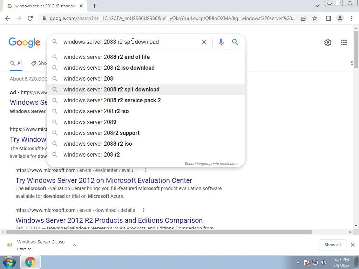The width and height of the screenshot is (359, 269).
Task: Open the Action Center flag icon
Action: 307,262
